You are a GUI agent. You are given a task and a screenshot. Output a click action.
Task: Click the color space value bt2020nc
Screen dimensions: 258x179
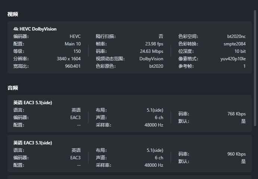[x=236, y=36]
